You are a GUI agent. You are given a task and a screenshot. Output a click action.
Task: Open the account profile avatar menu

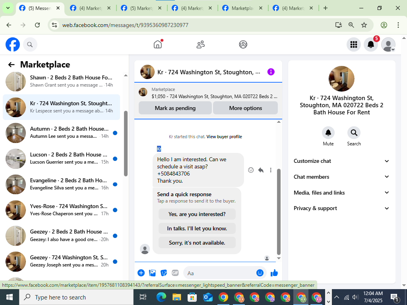point(388,44)
